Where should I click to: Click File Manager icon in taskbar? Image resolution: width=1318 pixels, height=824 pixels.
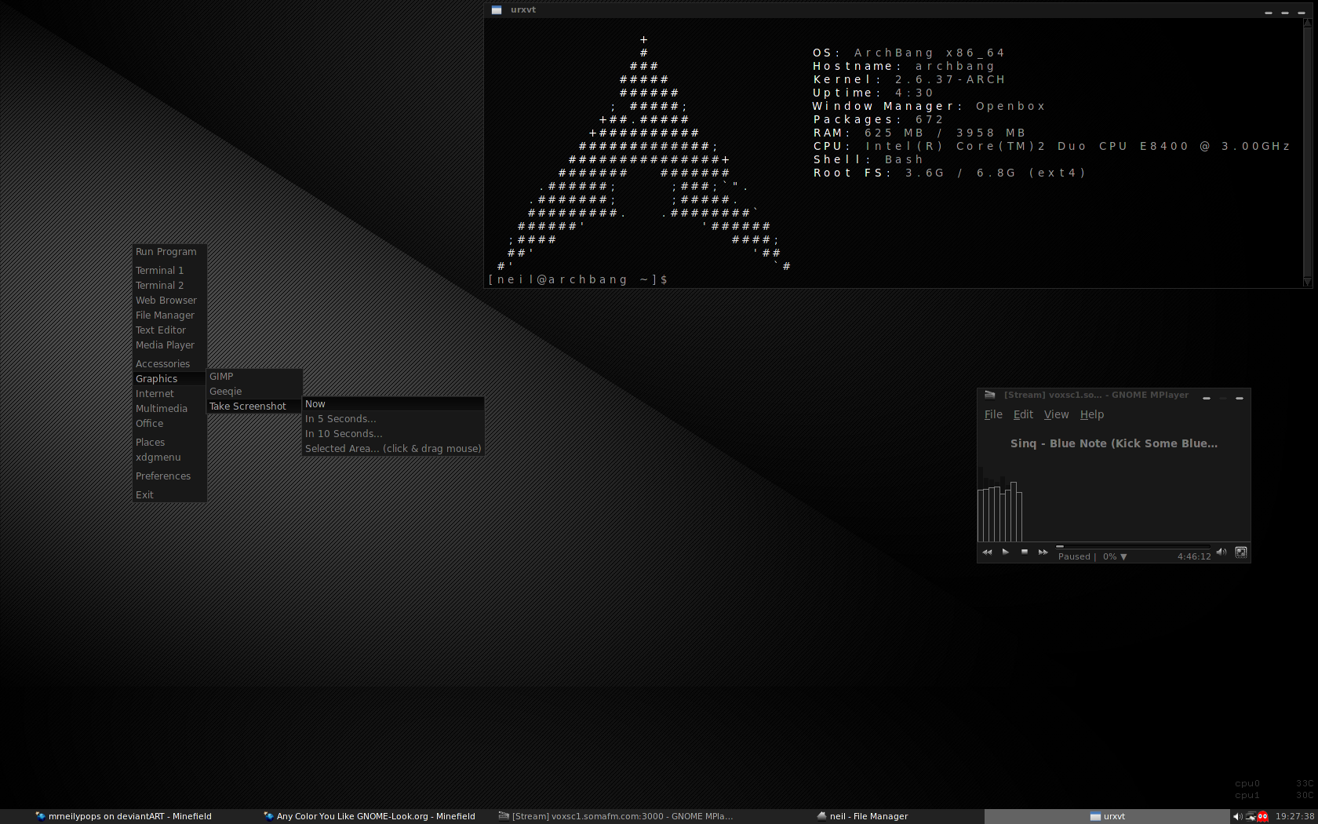821,816
